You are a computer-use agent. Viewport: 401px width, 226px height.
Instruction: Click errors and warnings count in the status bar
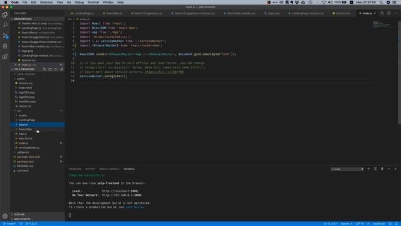click(31, 223)
